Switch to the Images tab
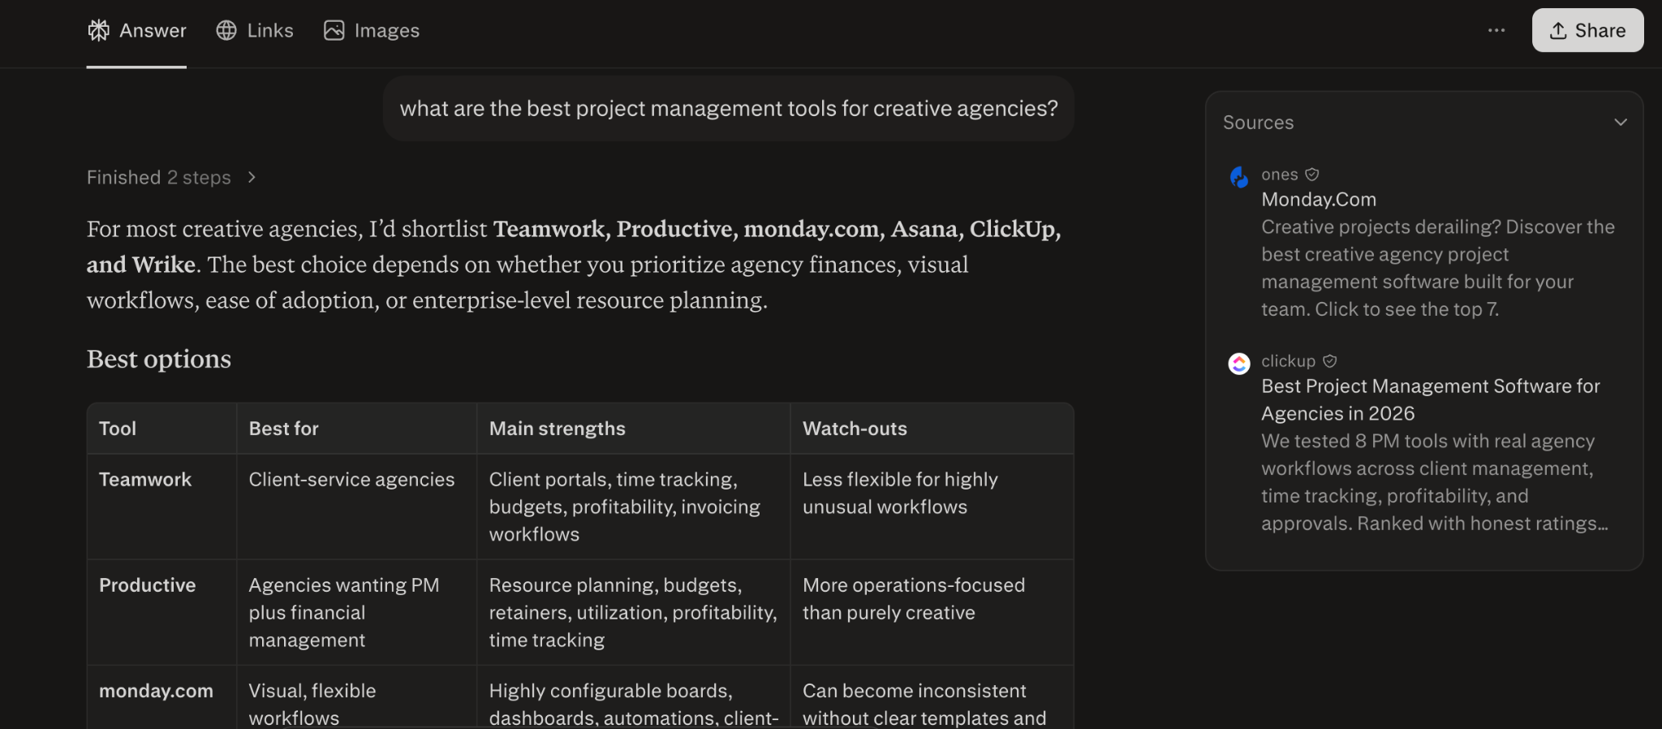 (x=372, y=31)
